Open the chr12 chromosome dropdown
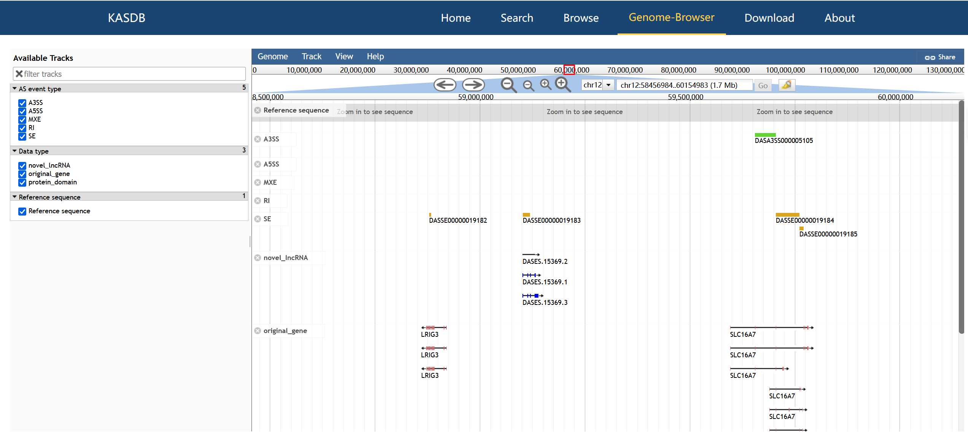Screen dimensions: 968x444 point(608,85)
